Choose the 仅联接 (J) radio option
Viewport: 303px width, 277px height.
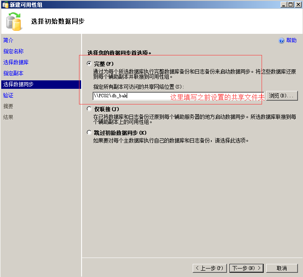[x=89, y=109]
